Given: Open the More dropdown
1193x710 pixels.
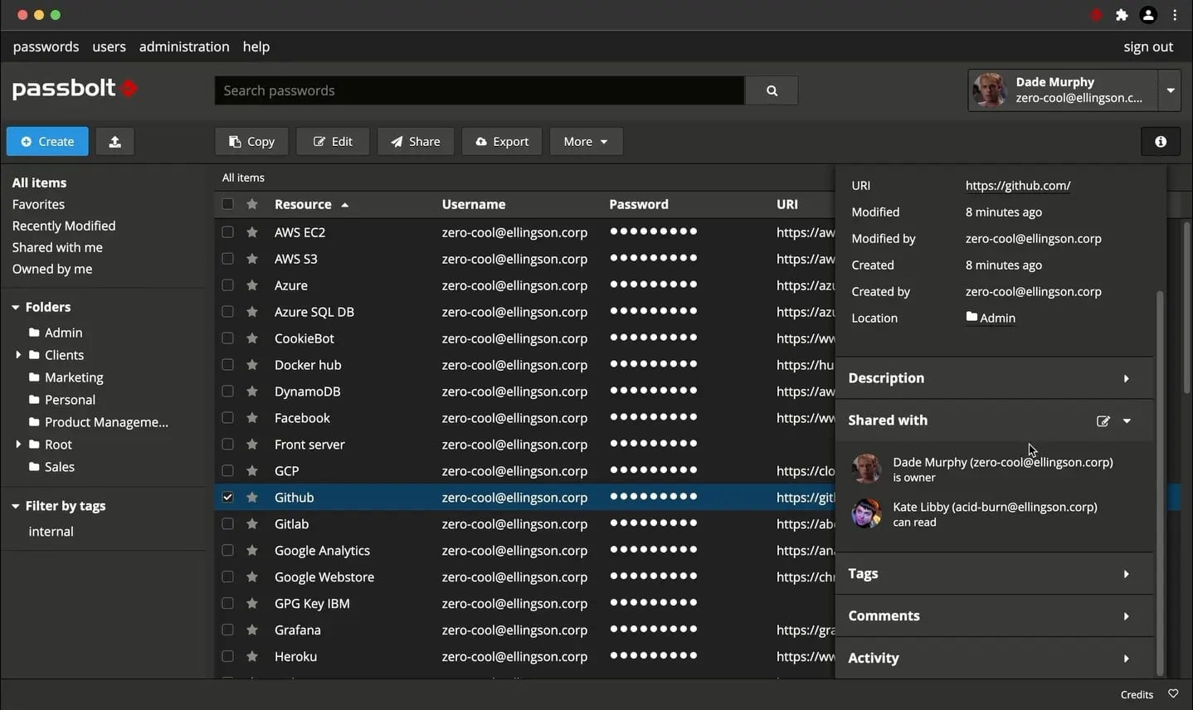Looking at the screenshot, I should pyautogui.click(x=586, y=142).
